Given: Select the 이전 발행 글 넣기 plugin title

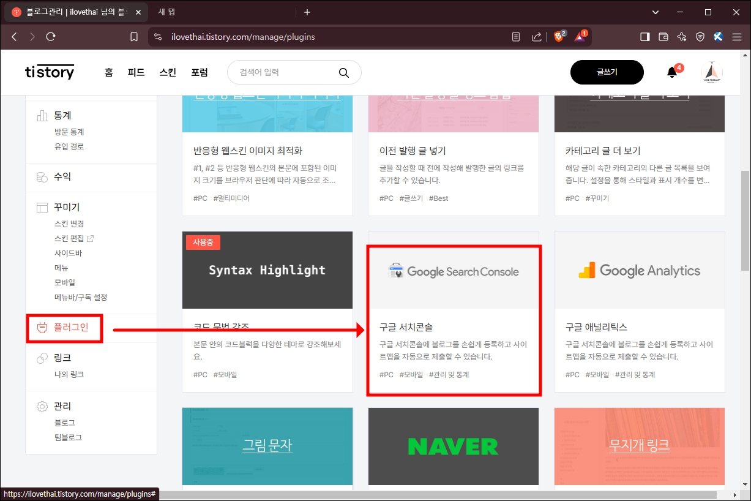Looking at the screenshot, I should (413, 151).
